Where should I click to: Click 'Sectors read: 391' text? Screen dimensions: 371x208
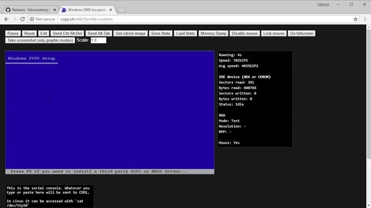[237, 82]
